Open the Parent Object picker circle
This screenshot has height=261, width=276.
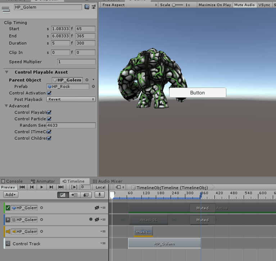click(87, 80)
